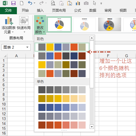The height and width of the screenshot is (136, 136).
Task: Open the 页面布局 tab
Action: [59, 11]
